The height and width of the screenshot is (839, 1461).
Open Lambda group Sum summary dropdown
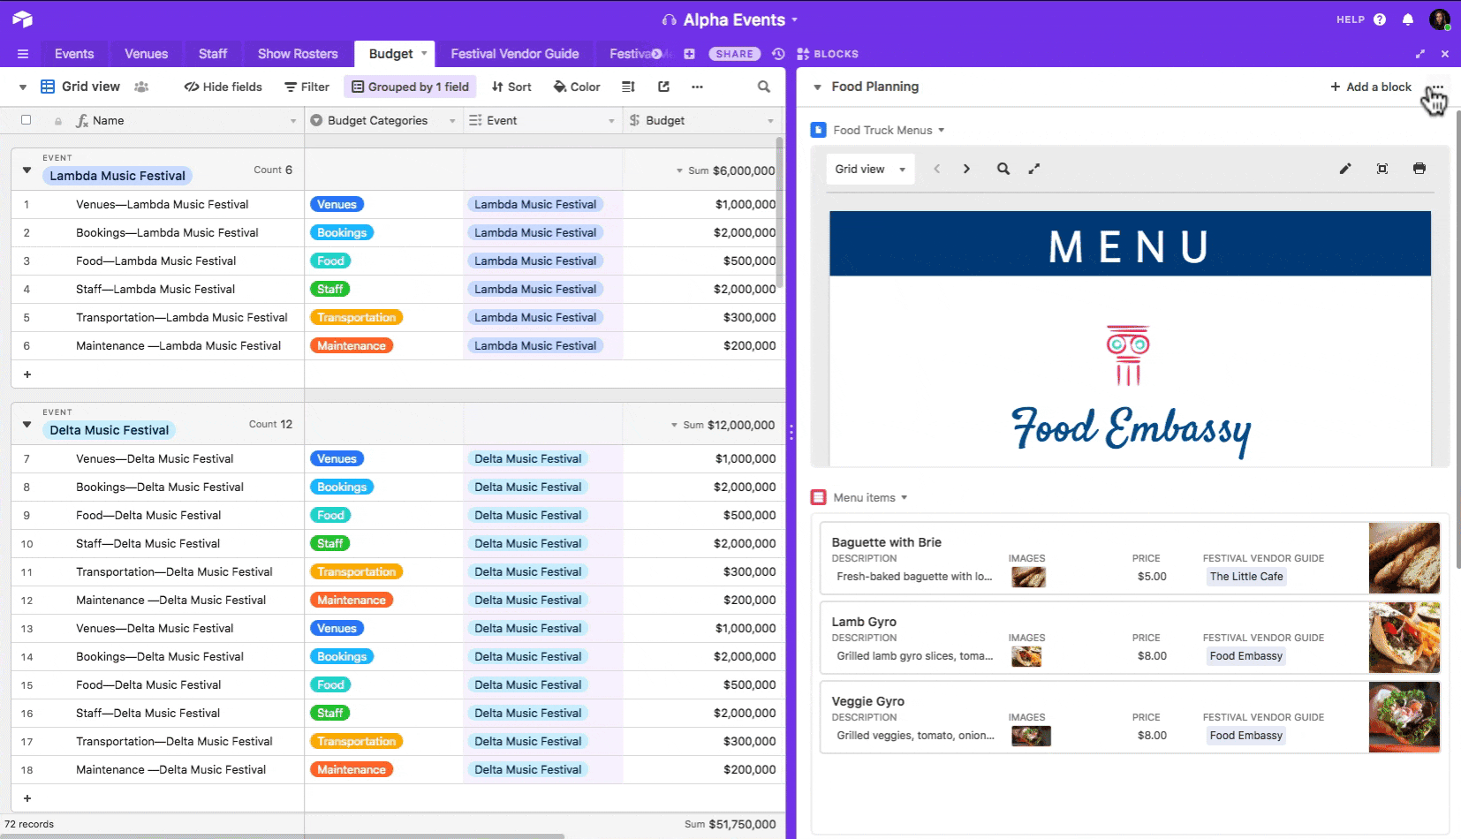pos(679,170)
